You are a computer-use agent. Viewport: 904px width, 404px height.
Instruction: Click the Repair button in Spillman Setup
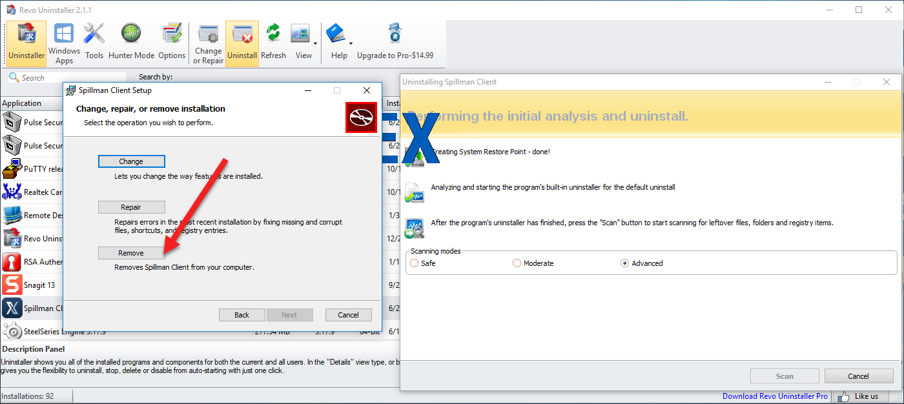(x=131, y=207)
